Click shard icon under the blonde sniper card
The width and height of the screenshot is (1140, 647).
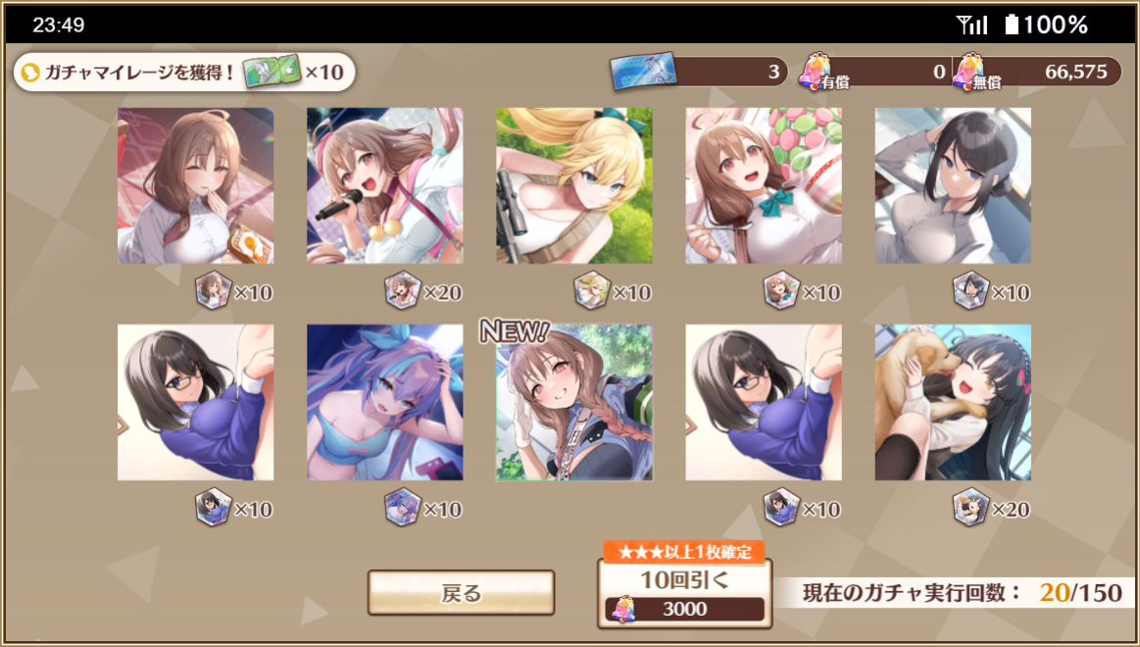click(592, 291)
